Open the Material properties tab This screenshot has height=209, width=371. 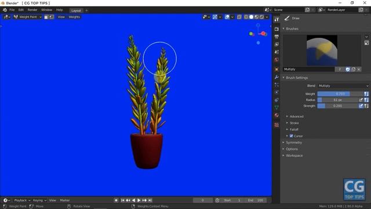[x=277, y=116]
